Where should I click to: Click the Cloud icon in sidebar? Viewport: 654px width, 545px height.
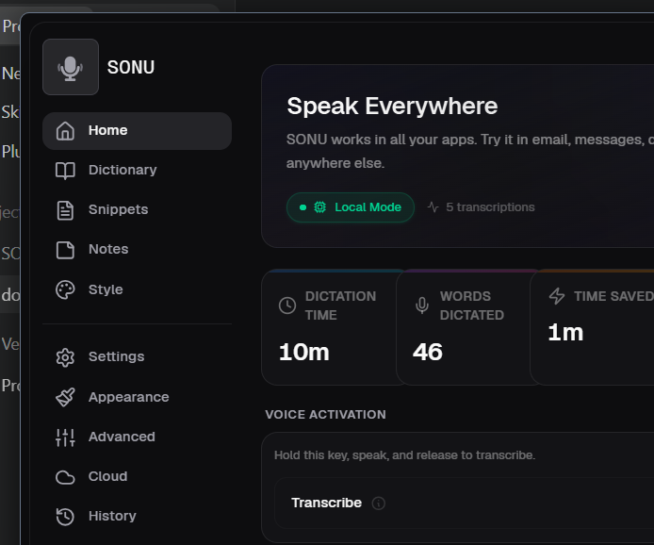65,477
